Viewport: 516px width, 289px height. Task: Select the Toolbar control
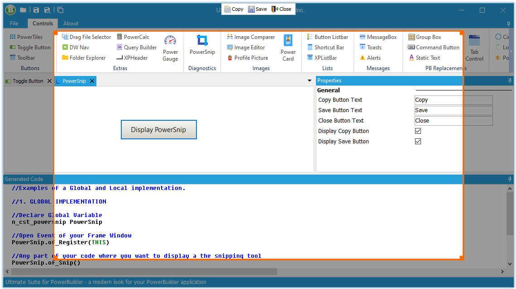click(x=22, y=58)
